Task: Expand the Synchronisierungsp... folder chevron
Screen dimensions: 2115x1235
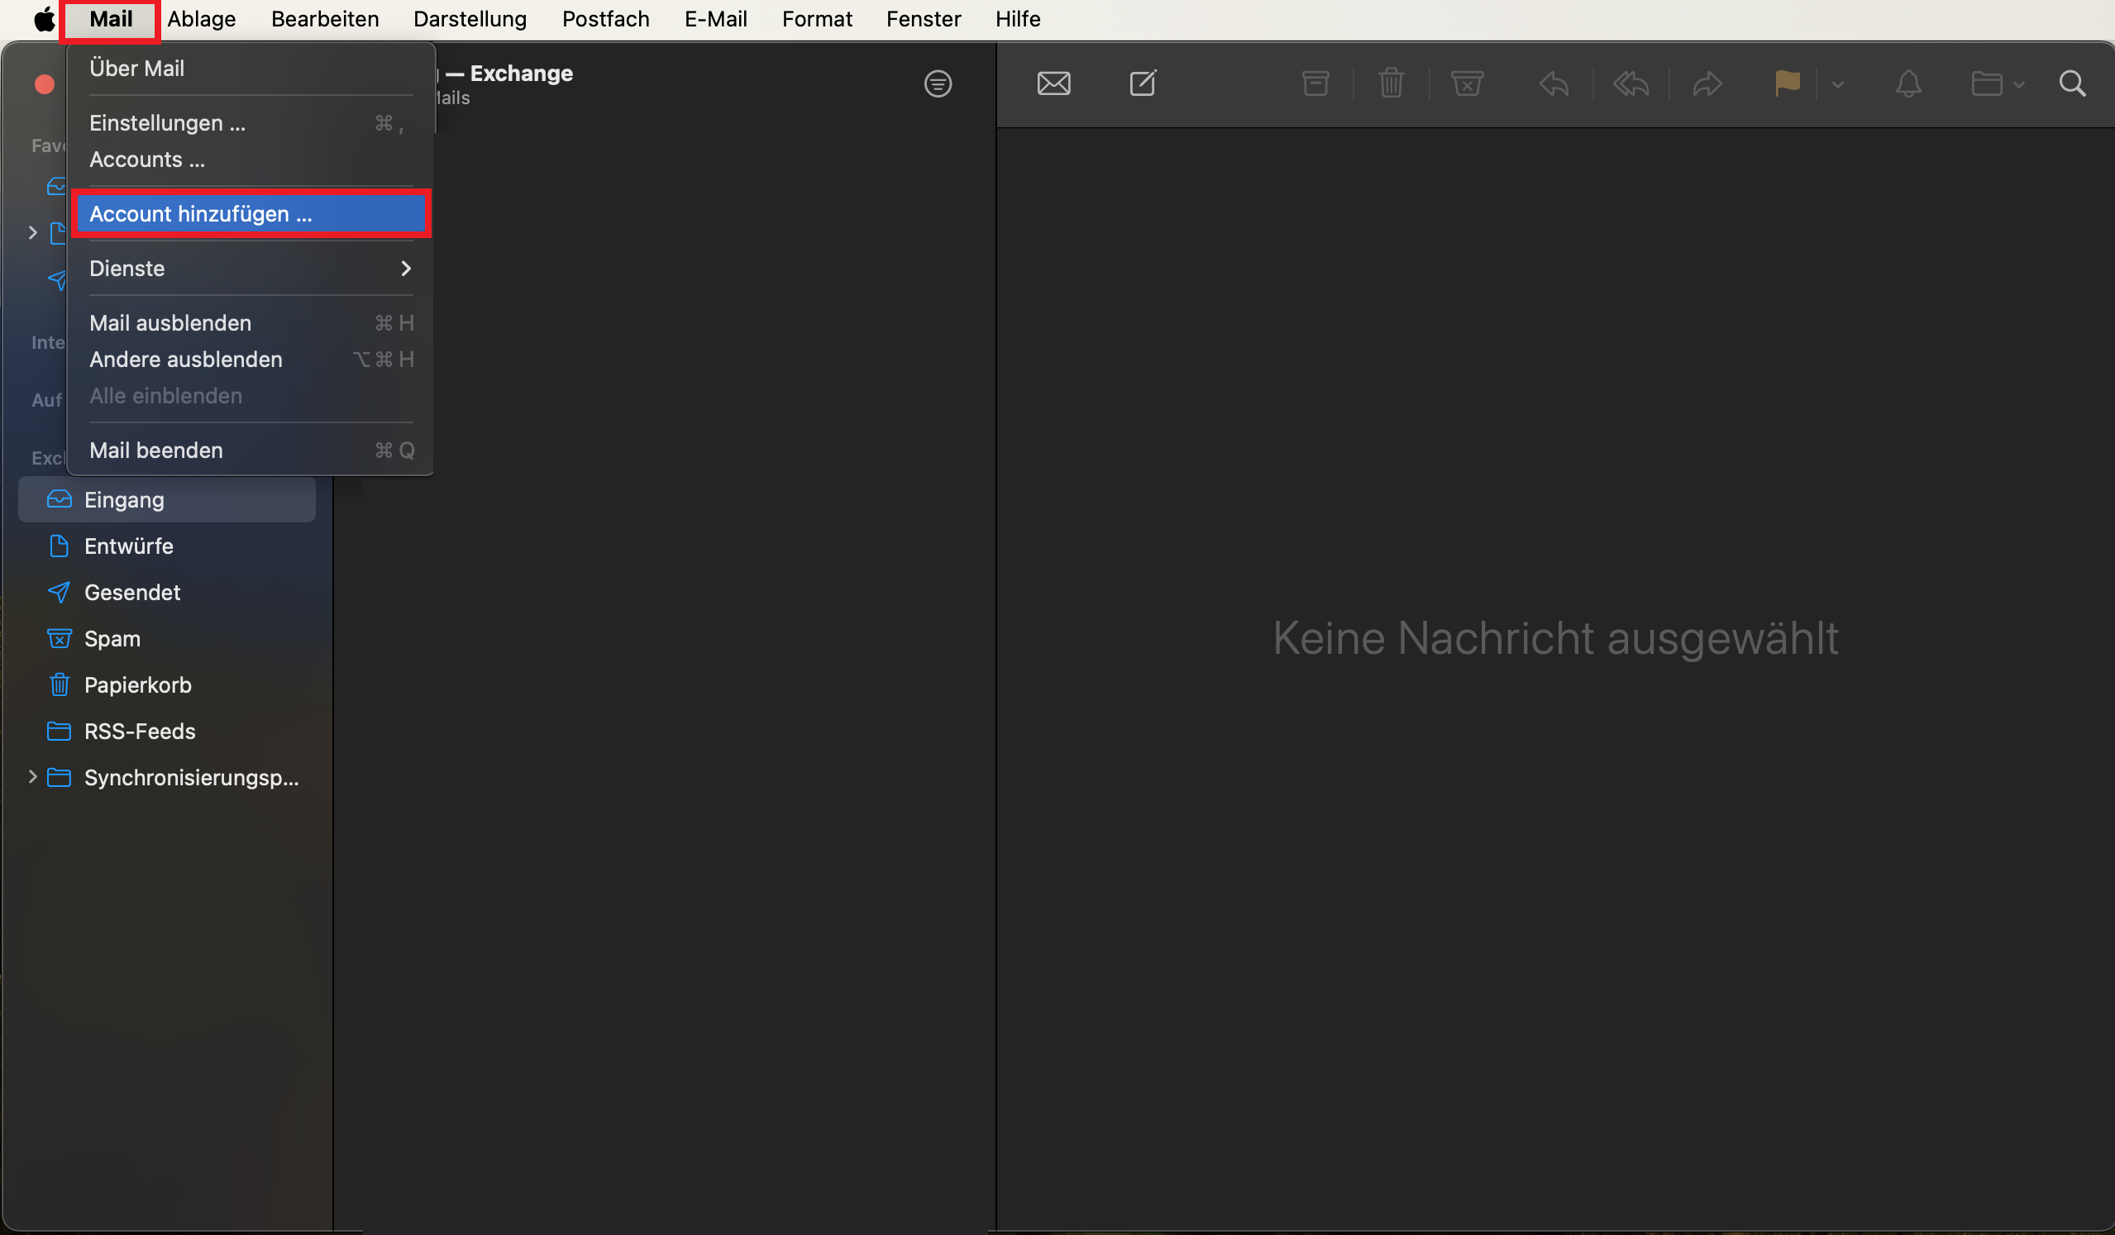Action: tap(33, 777)
